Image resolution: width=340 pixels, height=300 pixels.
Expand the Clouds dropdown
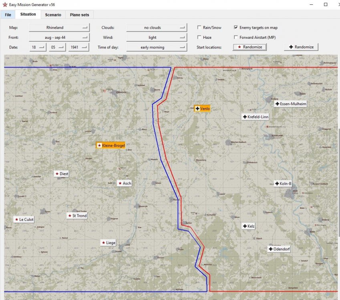[157, 28]
